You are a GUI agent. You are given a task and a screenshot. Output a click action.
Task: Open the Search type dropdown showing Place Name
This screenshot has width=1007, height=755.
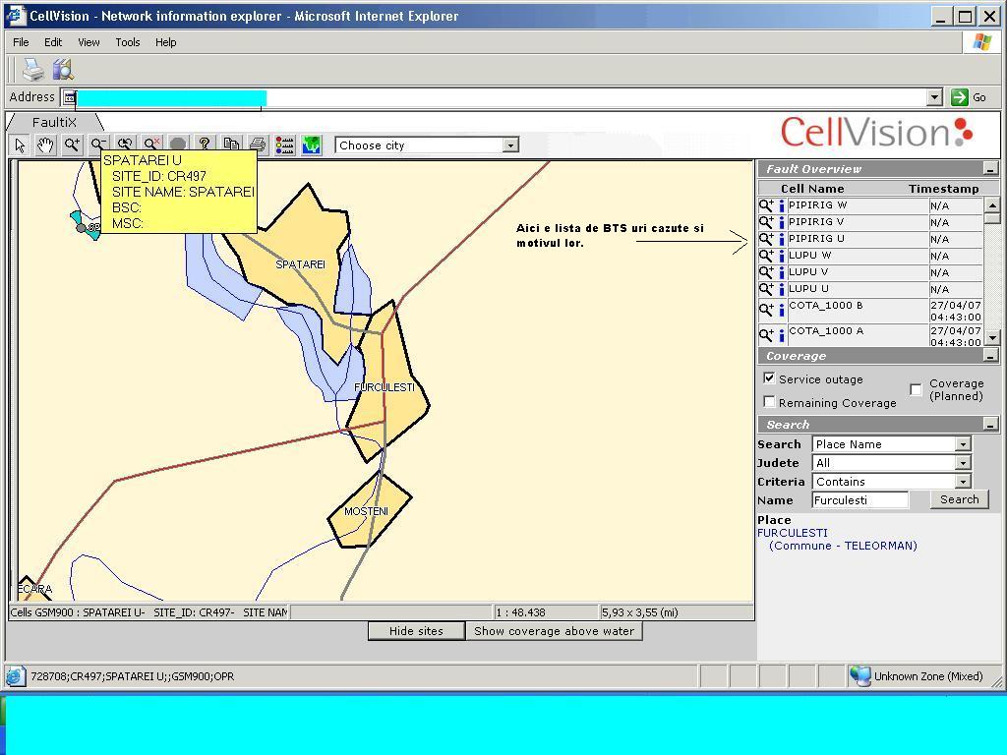point(963,444)
